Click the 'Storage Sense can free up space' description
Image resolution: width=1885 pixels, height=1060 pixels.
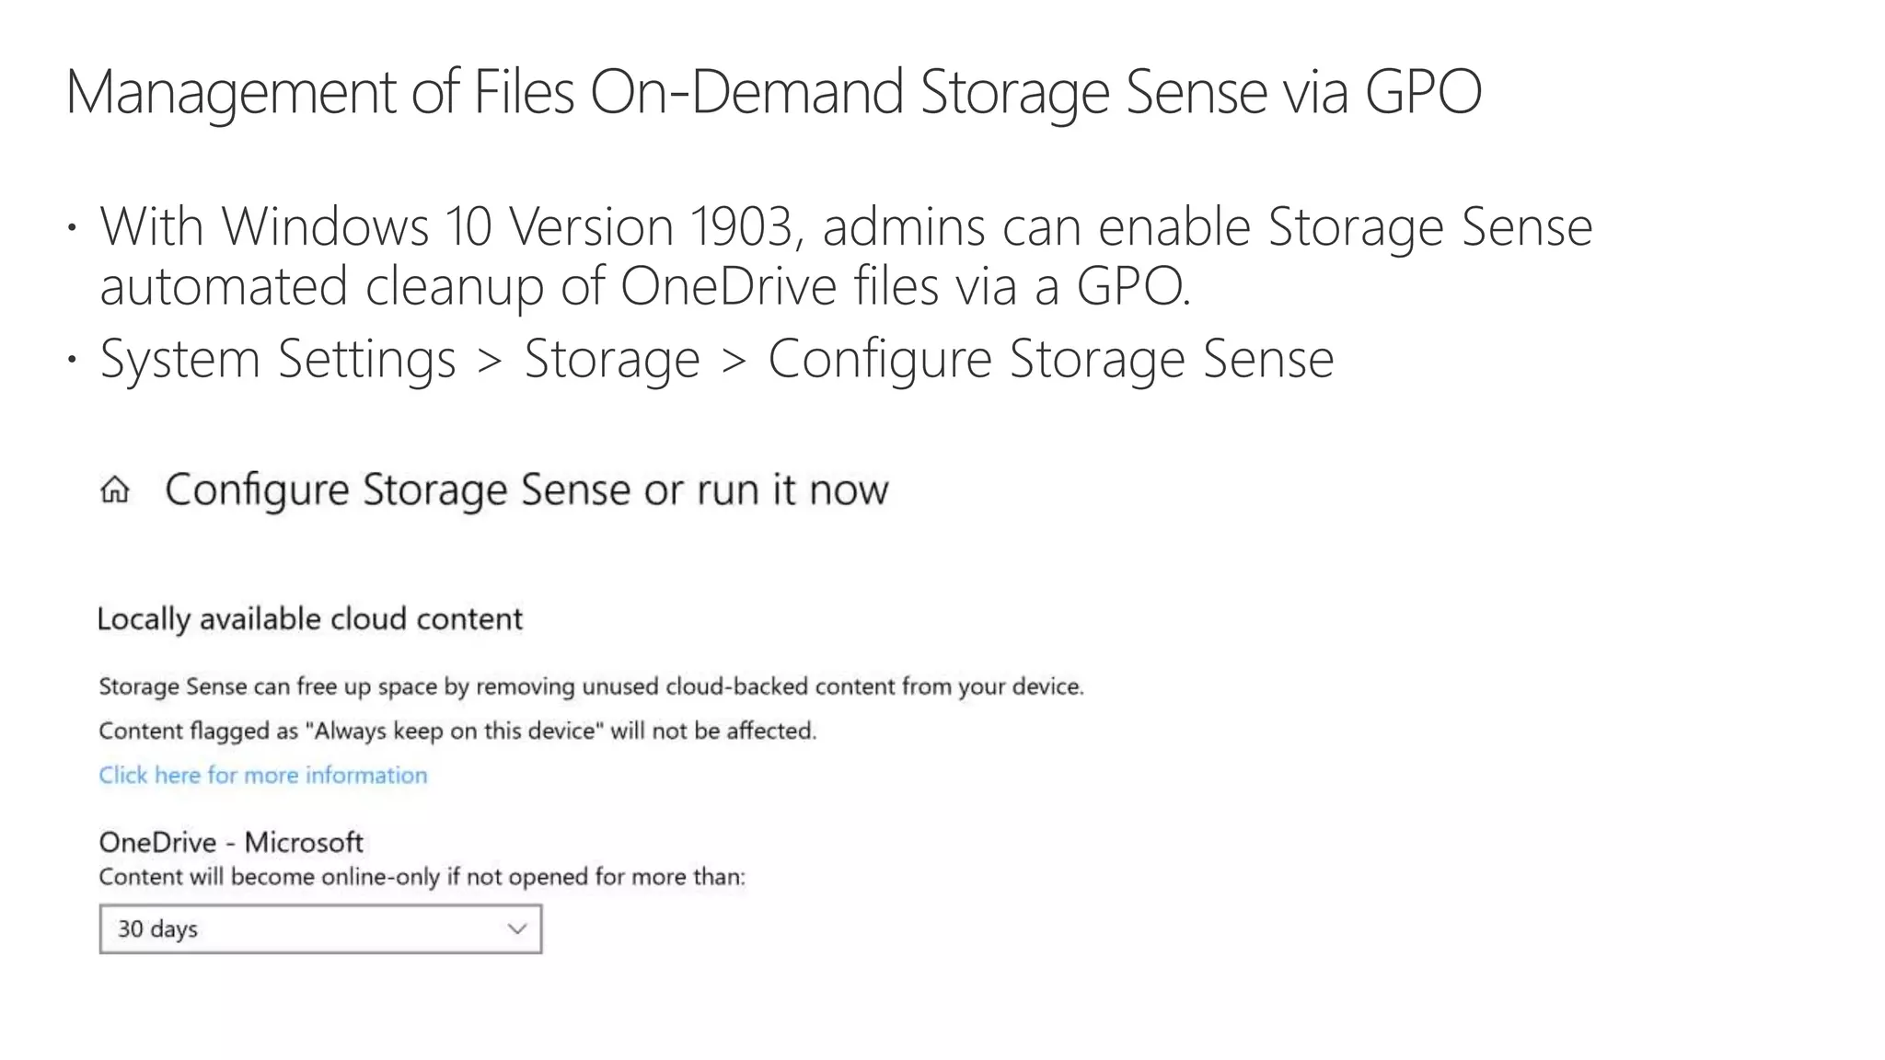[591, 686]
